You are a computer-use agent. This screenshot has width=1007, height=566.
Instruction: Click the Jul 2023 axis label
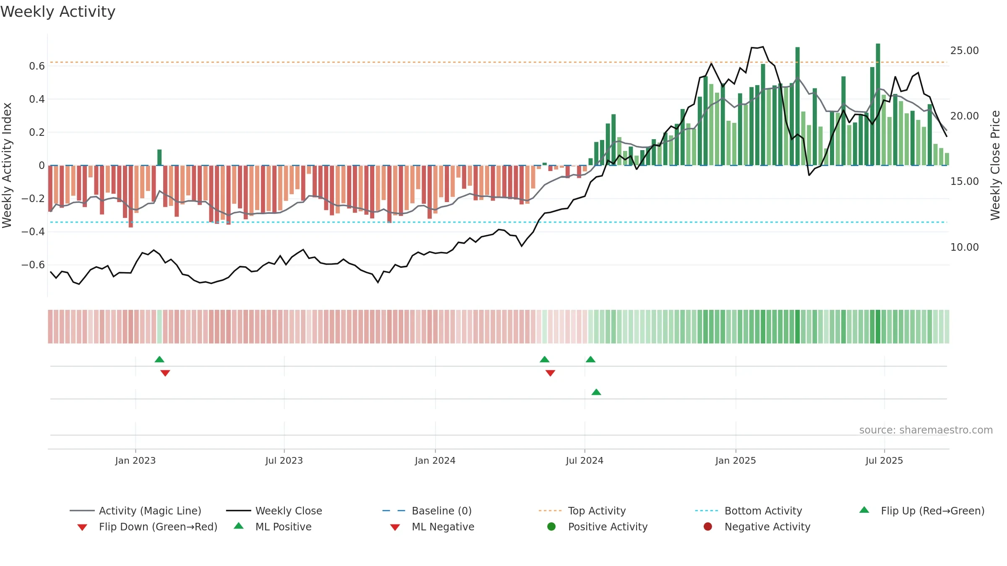[284, 461]
